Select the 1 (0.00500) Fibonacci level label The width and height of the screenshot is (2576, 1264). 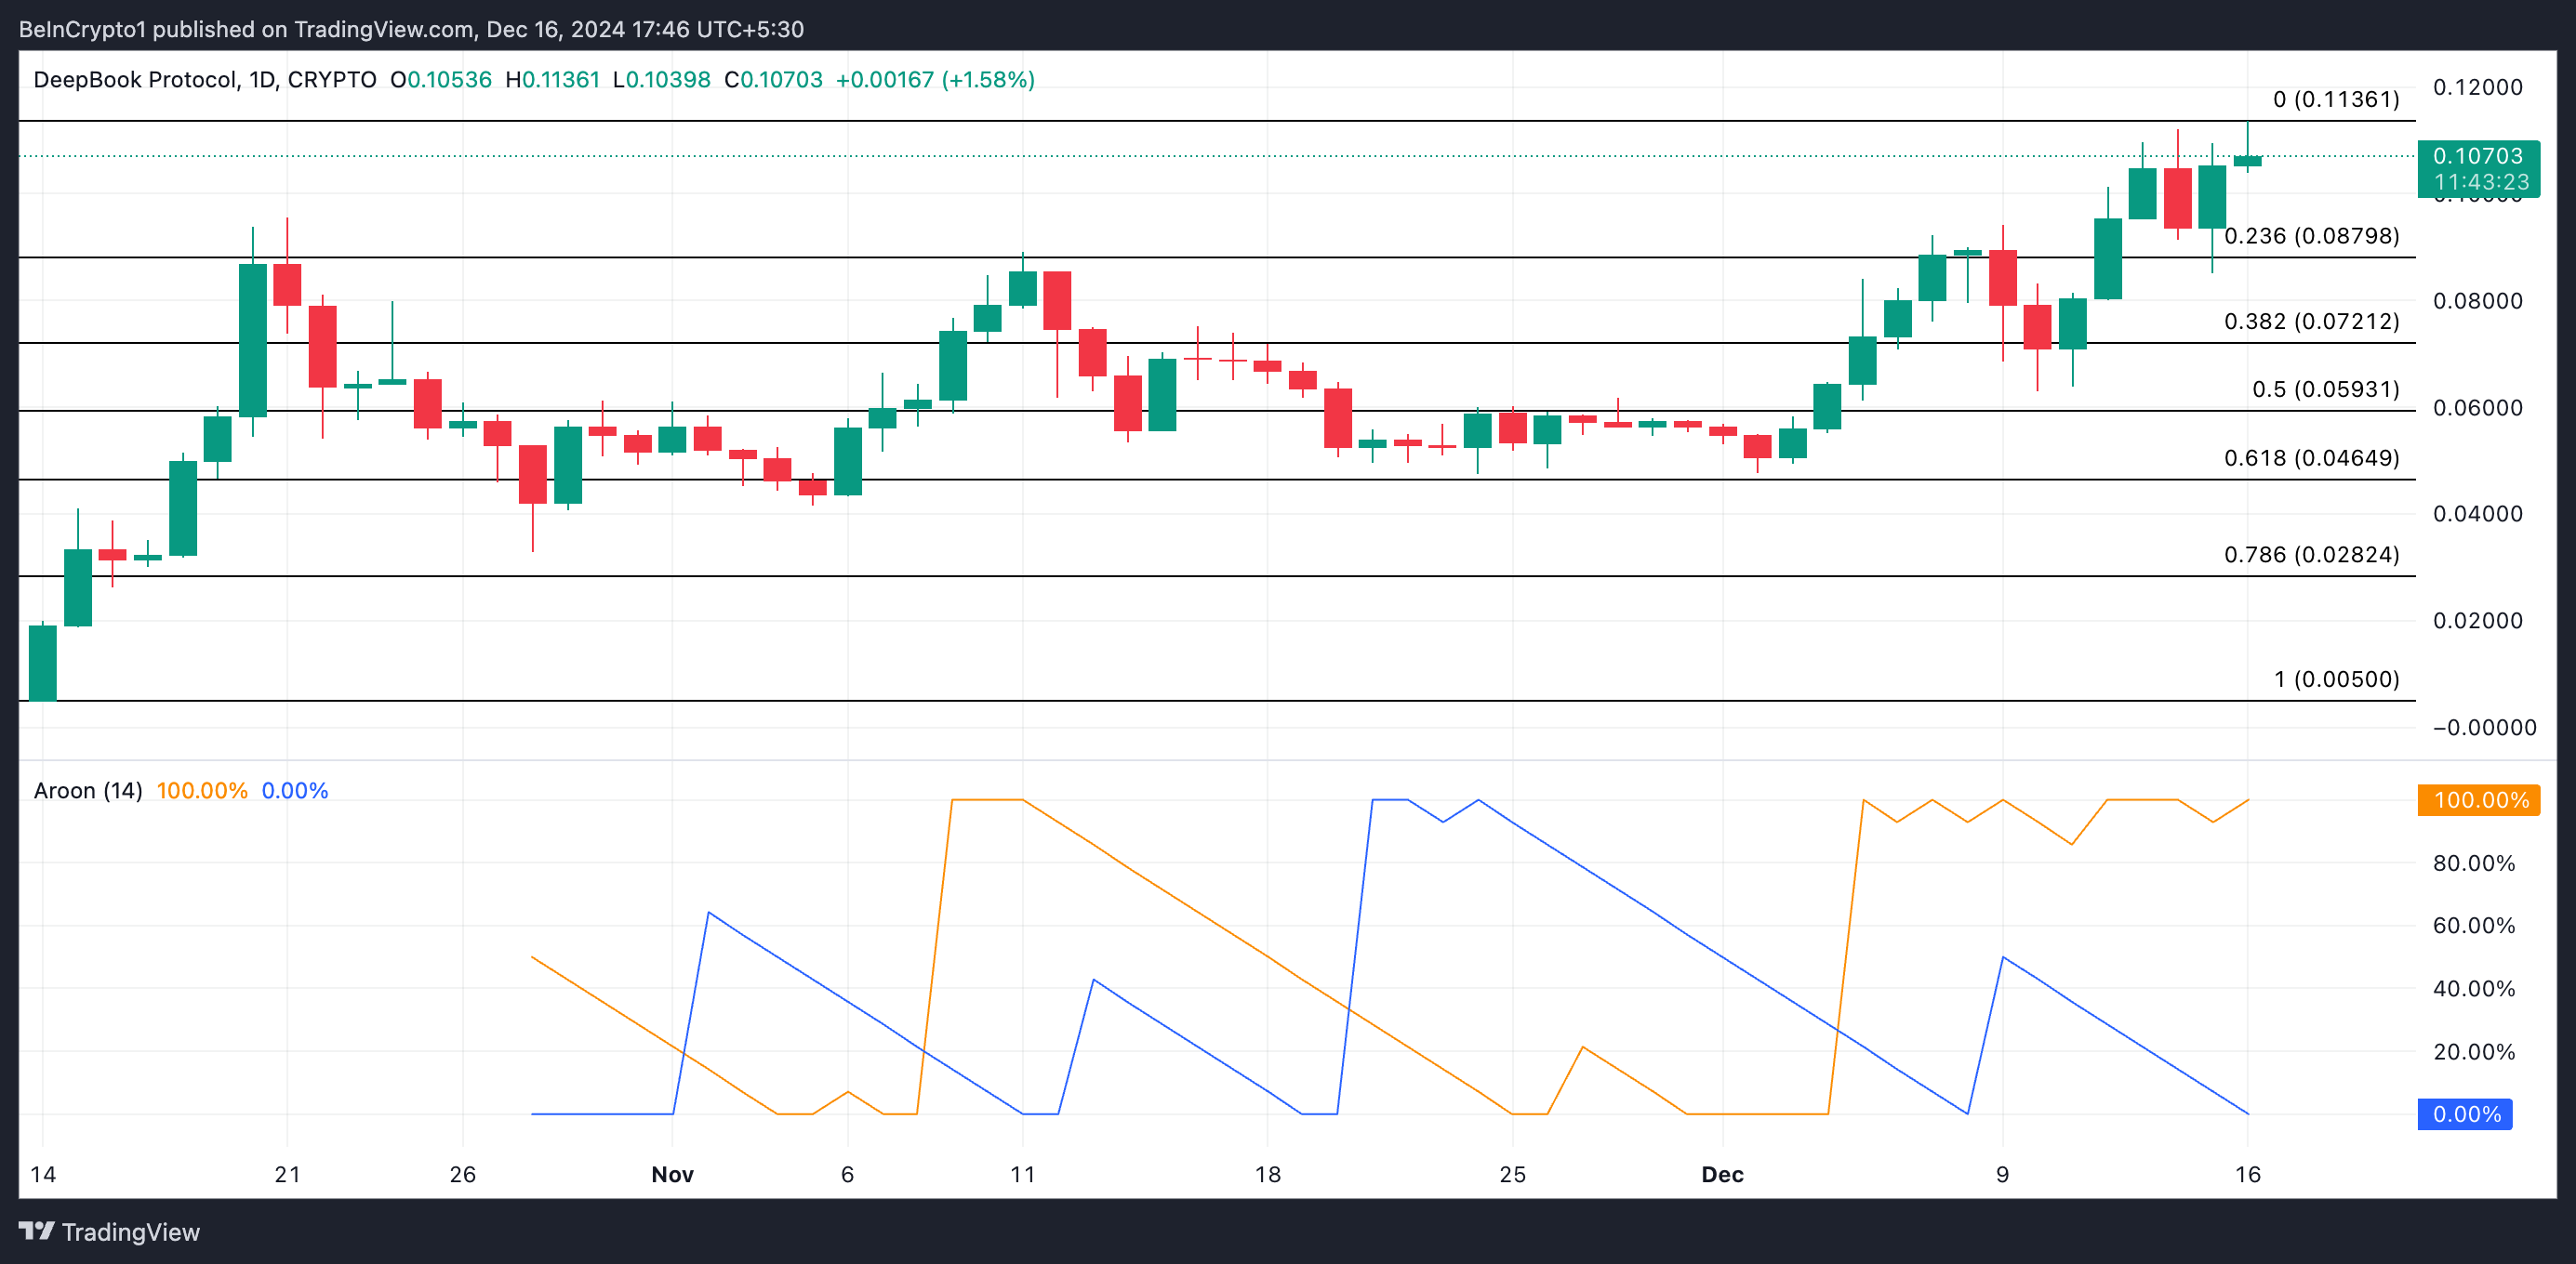point(2336,679)
